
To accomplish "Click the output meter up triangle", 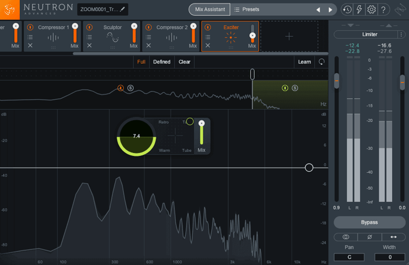I will coord(389,25).
